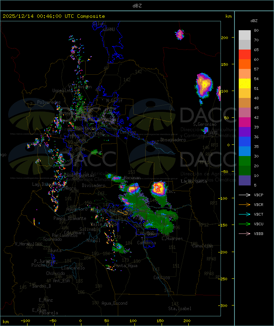Viewport: 274px width, 326px height.
Task: Click the km label at top right
Action: 228,16
